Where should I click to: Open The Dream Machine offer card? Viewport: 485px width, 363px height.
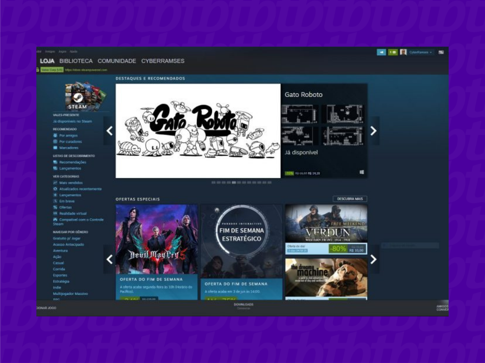[x=326, y=279]
